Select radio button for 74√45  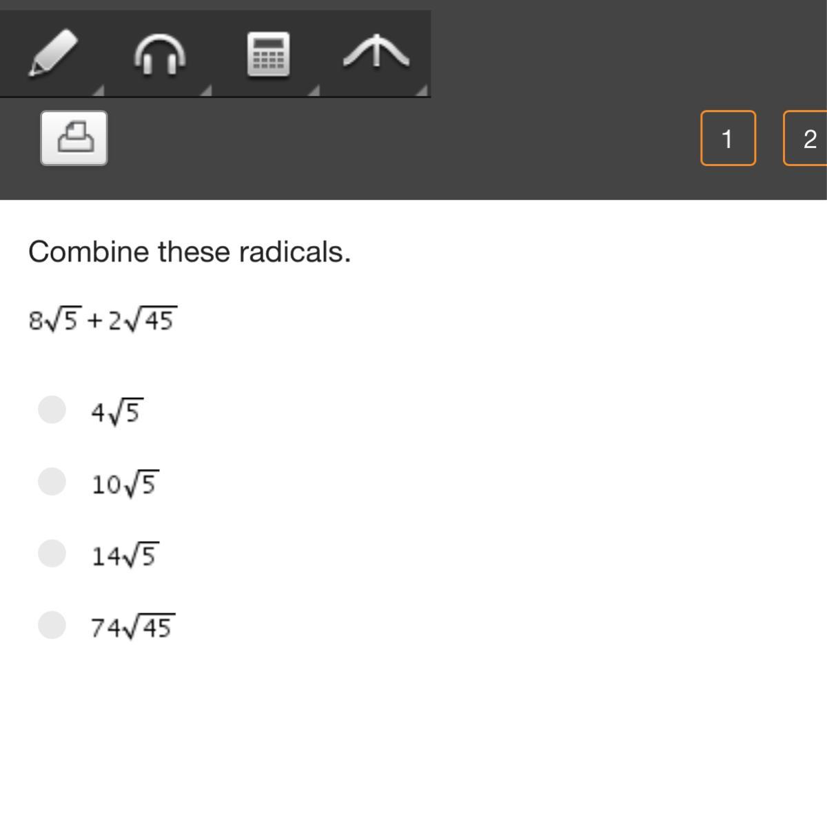52,624
